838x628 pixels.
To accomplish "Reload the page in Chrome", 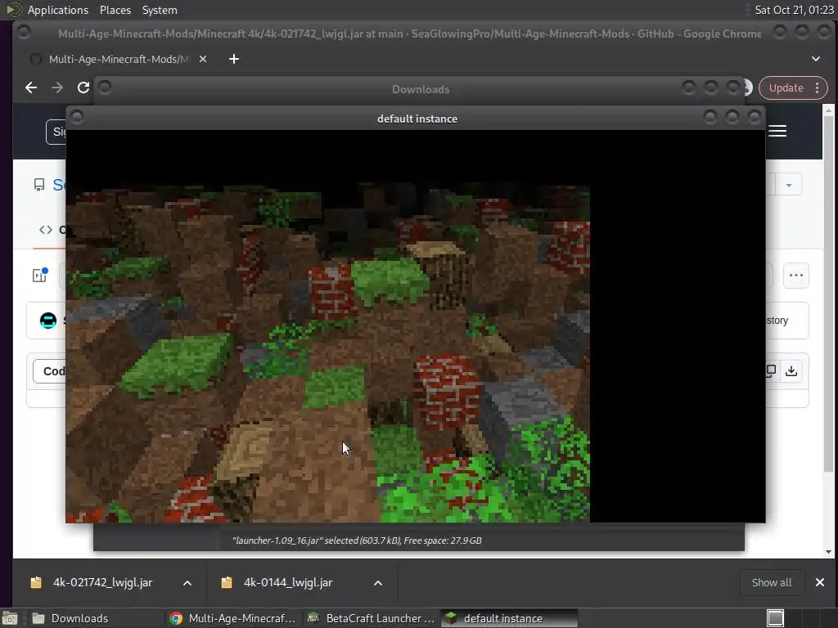I will coord(83,87).
